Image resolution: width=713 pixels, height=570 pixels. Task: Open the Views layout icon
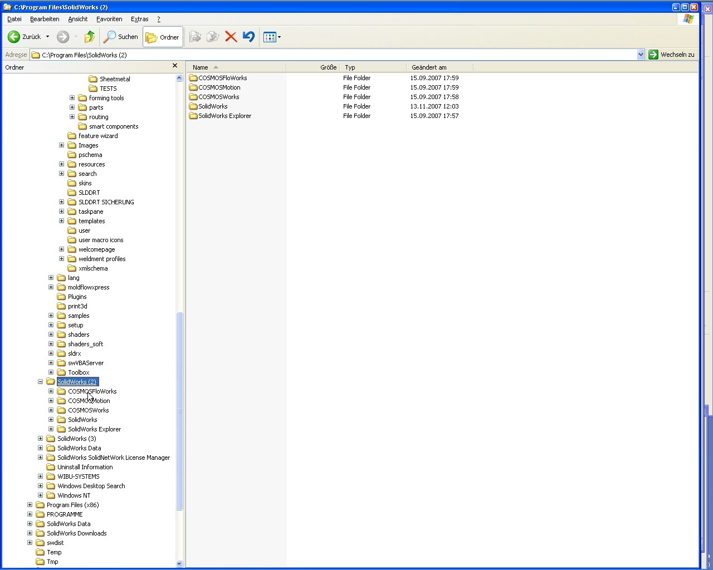pyautogui.click(x=270, y=37)
